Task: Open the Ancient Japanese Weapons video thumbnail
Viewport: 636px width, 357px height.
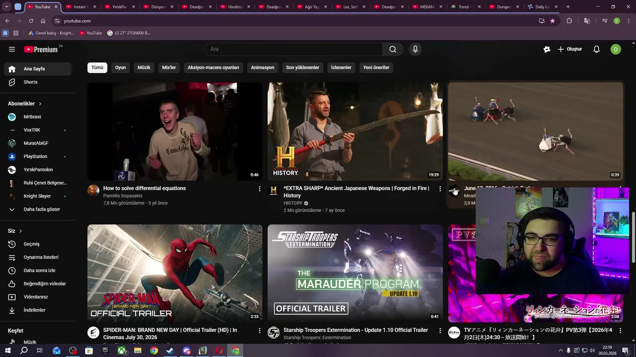Action: pyautogui.click(x=355, y=131)
